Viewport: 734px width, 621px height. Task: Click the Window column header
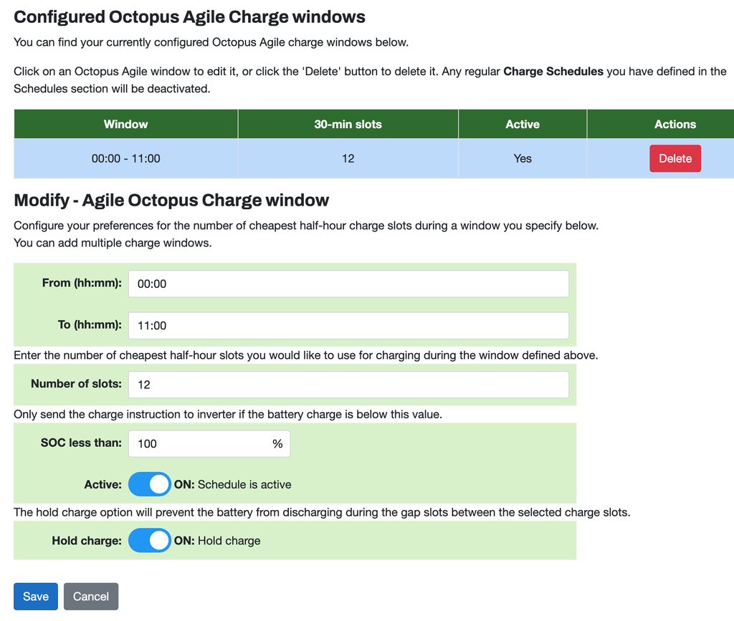(125, 124)
